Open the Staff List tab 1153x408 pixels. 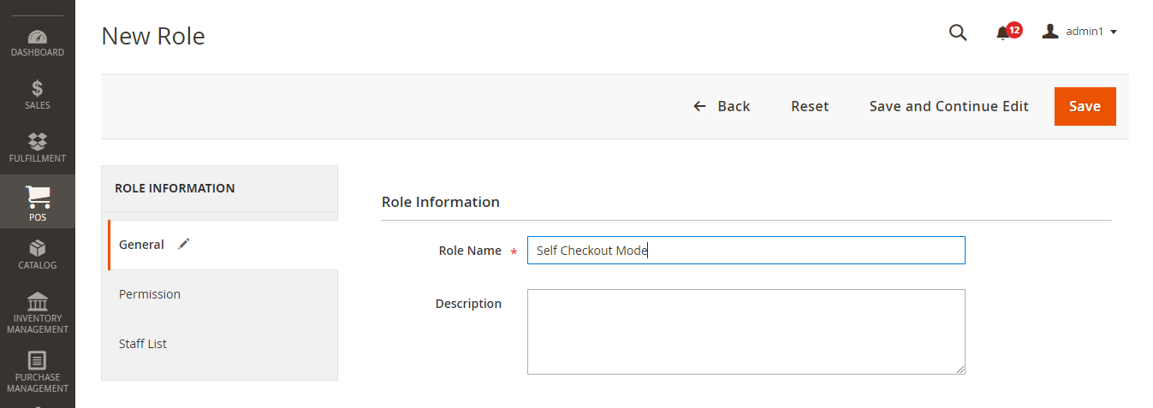[143, 344]
